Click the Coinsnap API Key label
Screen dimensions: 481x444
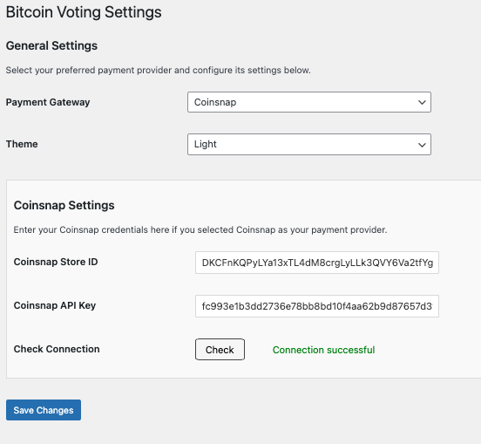[55, 305]
